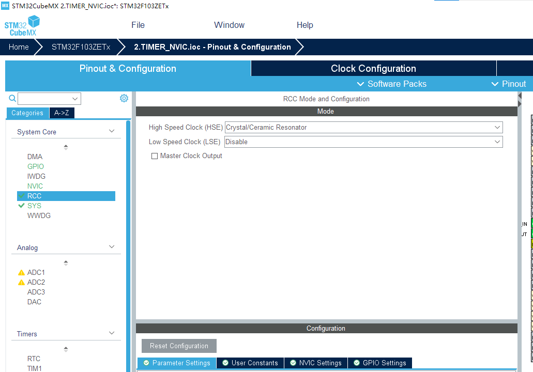Select ADC2 in the Analog list

coord(36,282)
